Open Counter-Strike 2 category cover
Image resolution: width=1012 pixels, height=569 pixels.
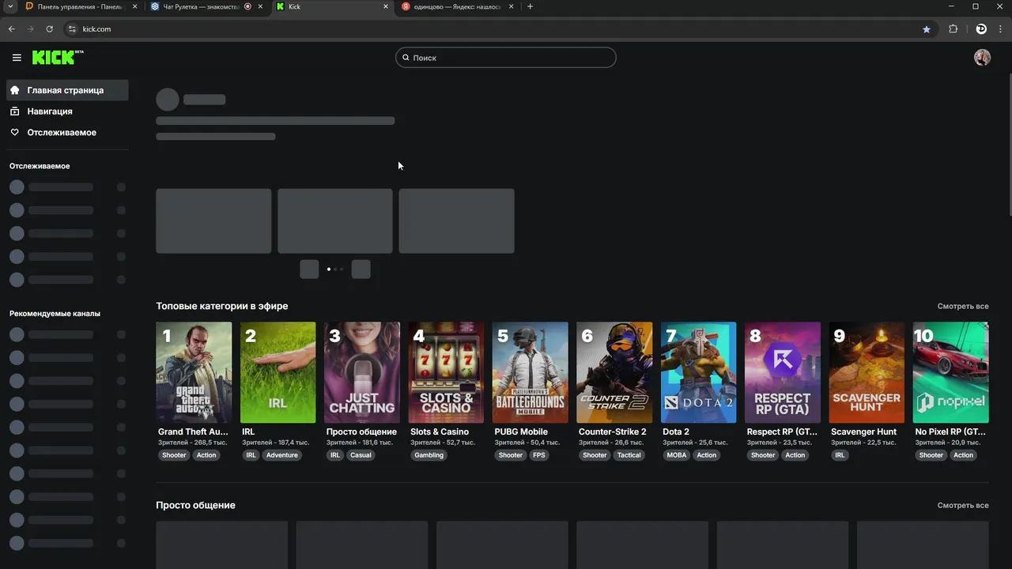614,372
